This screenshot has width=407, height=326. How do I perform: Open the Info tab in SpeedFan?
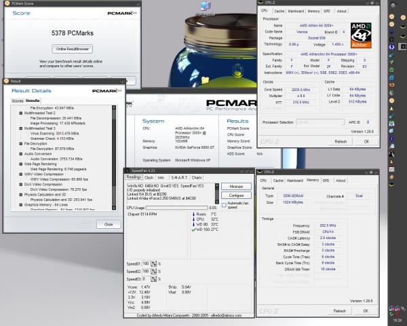(161, 177)
